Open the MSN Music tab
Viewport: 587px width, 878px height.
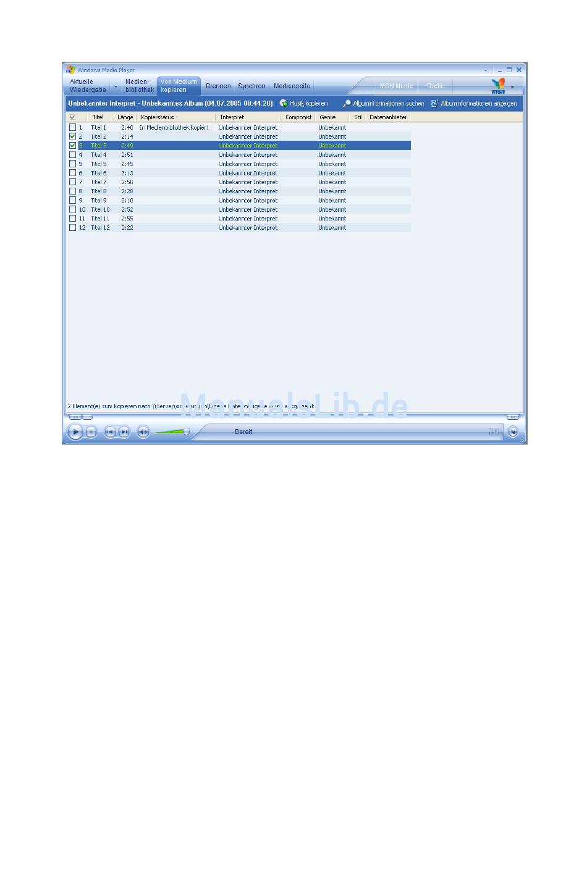(396, 86)
